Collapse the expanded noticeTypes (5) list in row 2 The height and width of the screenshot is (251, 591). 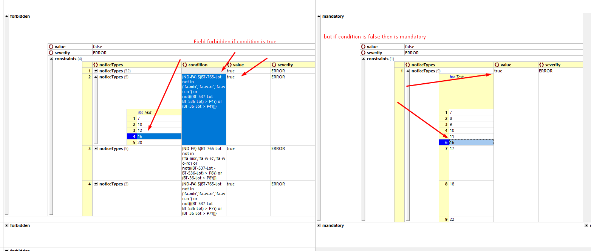tap(96, 77)
